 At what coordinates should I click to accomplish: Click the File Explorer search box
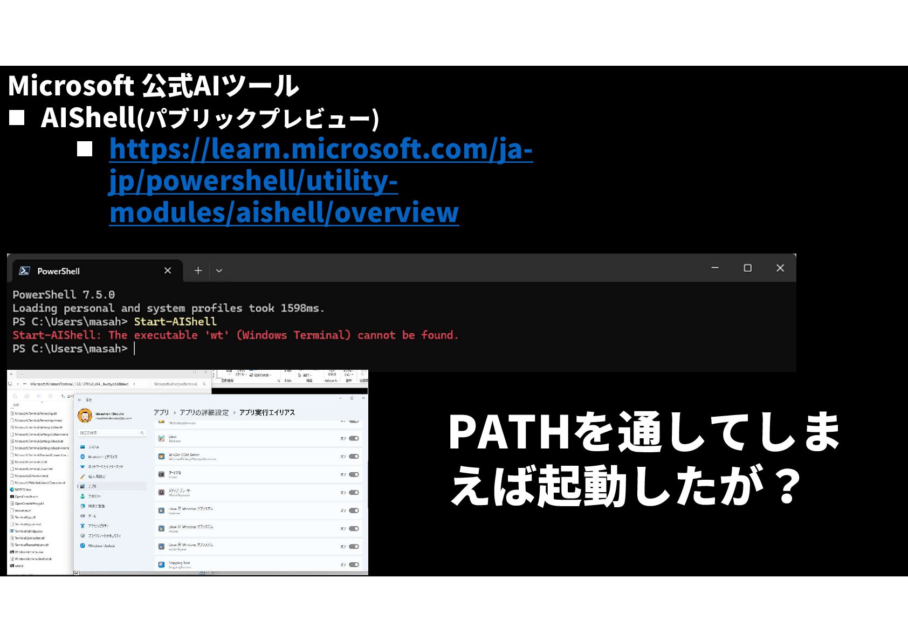coord(180,384)
